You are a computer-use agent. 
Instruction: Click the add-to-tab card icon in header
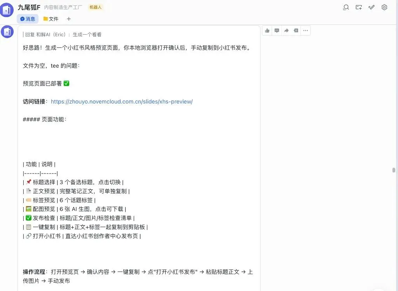[359, 7]
